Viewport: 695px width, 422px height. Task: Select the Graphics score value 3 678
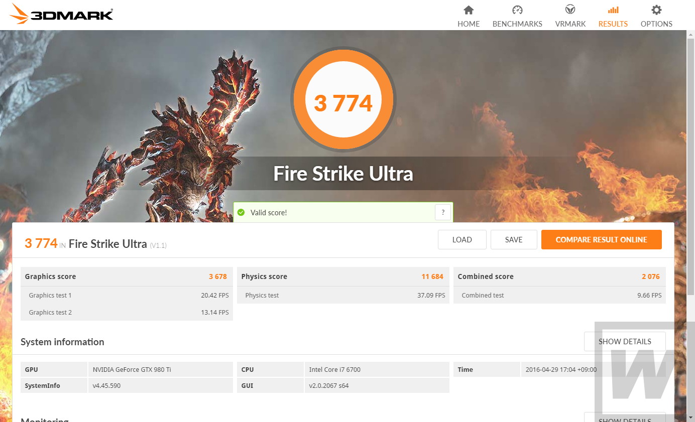pyautogui.click(x=218, y=276)
